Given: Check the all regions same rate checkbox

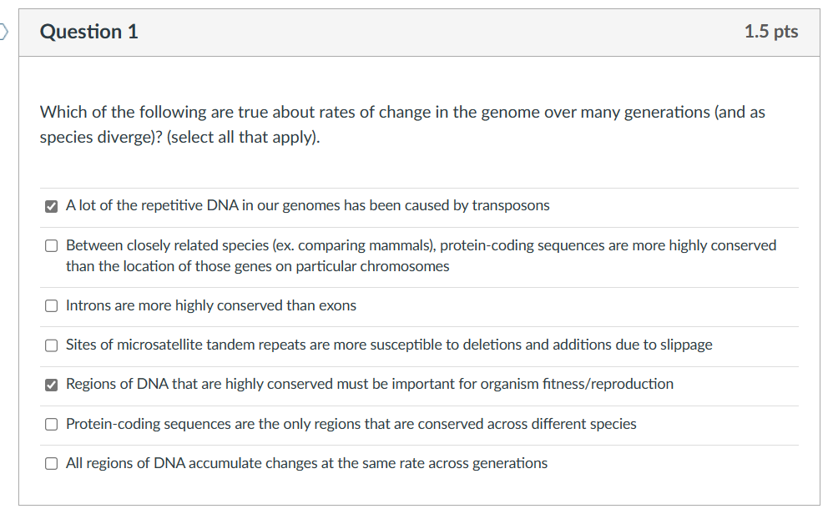Looking at the screenshot, I should (51, 464).
